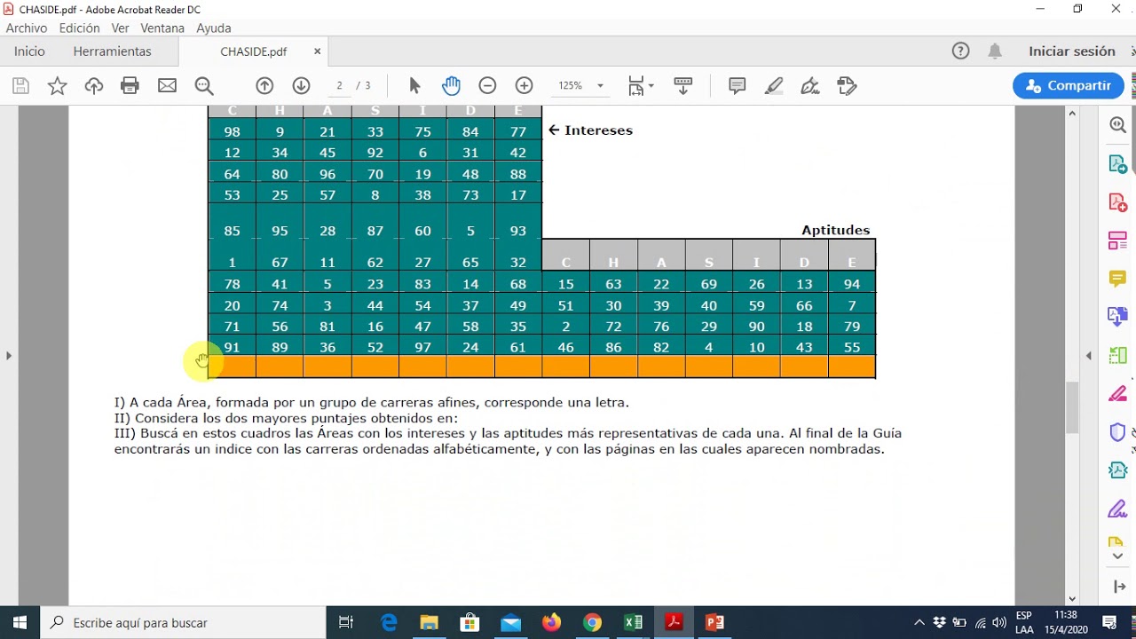Click the stamp tool in the toolbar
This screenshot has width=1136, height=639.
coord(847,86)
